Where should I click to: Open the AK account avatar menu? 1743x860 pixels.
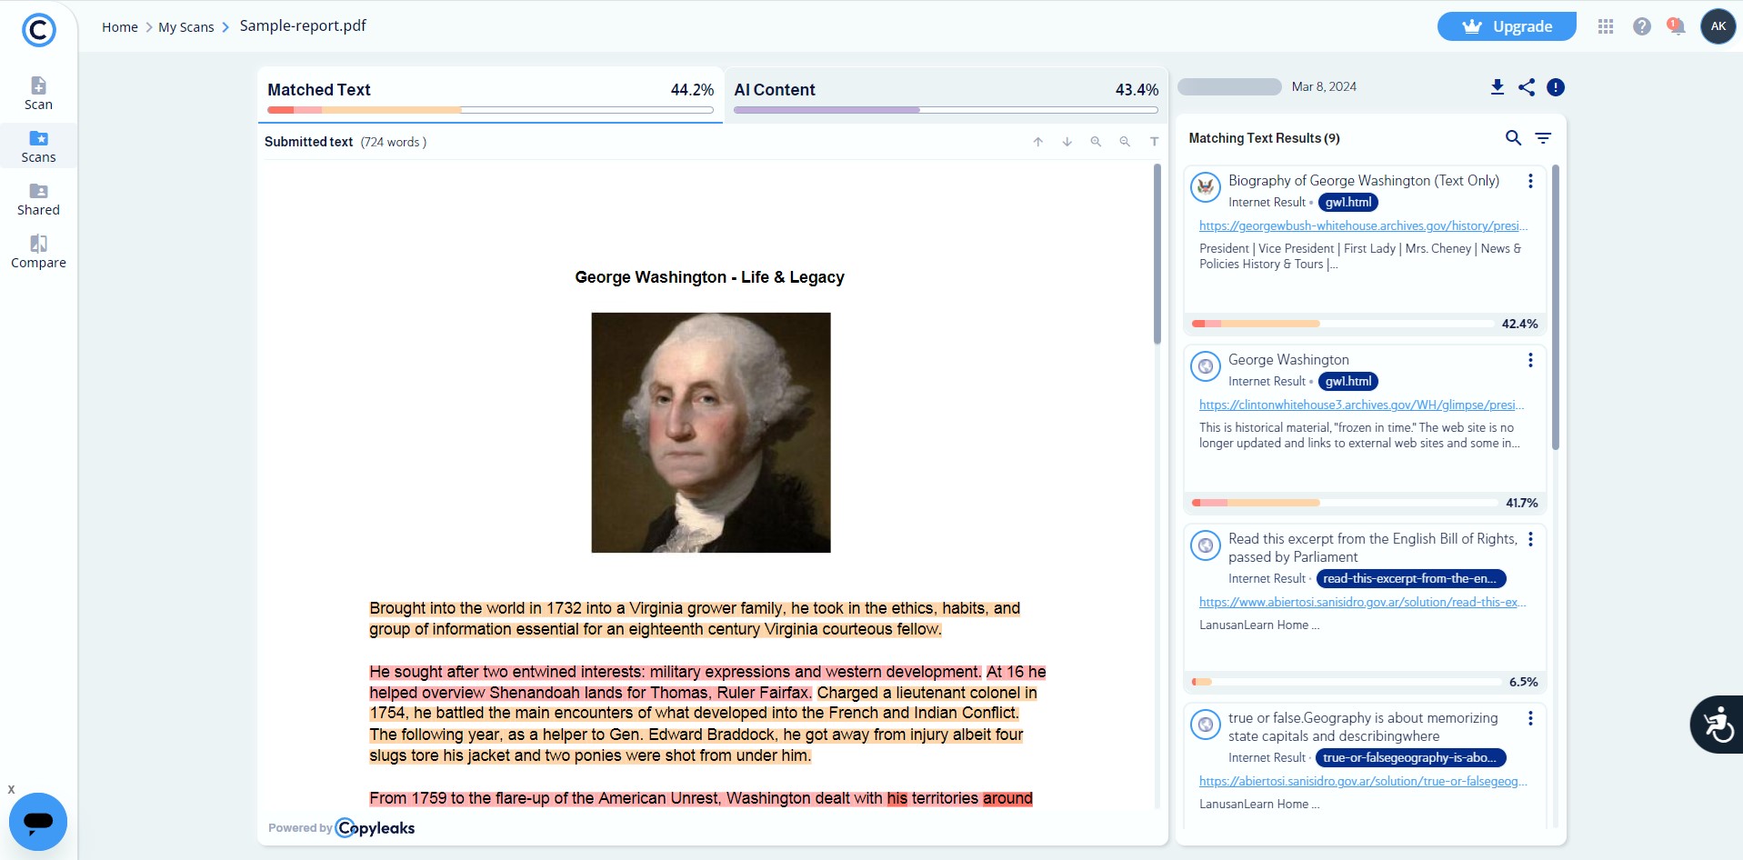click(x=1718, y=26)
